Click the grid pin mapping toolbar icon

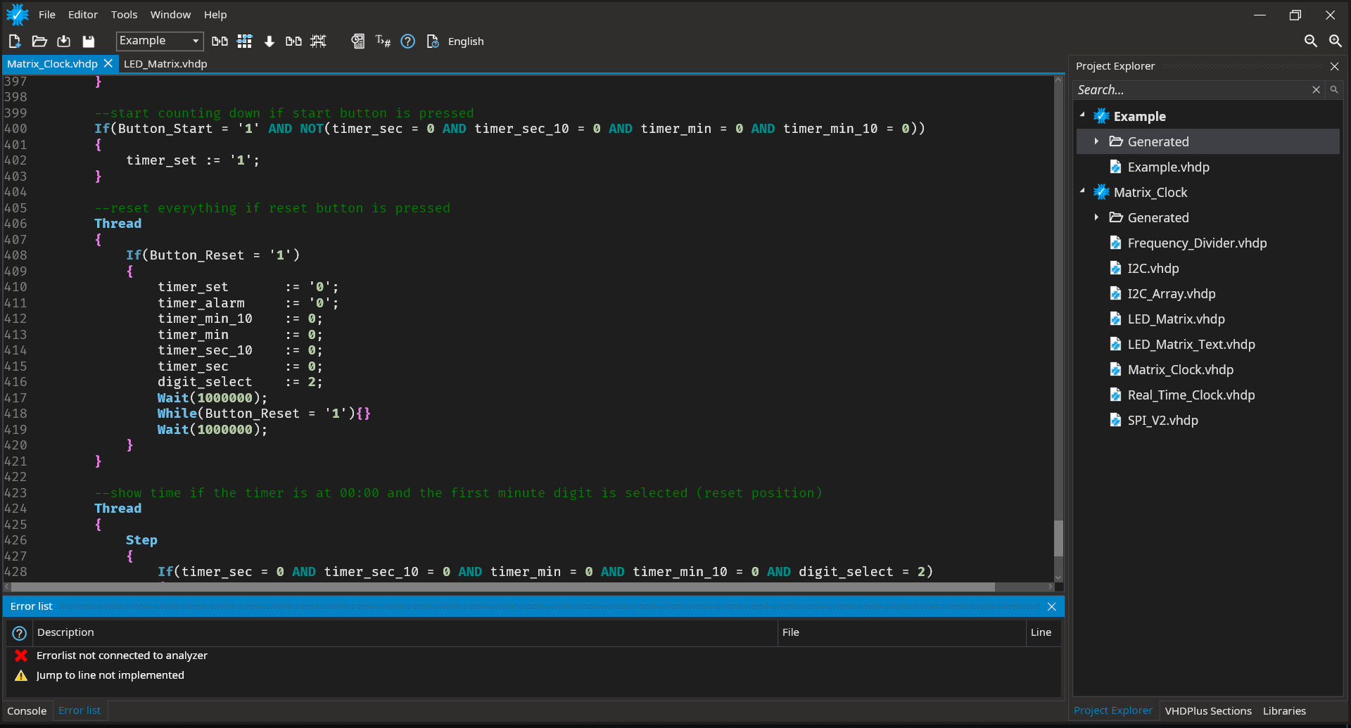coord(244,41)
